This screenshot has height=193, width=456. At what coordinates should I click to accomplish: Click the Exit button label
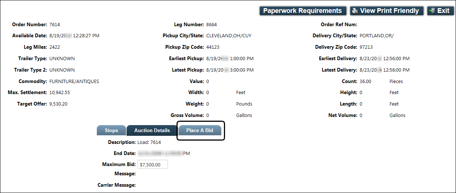[x=443, y=11]
